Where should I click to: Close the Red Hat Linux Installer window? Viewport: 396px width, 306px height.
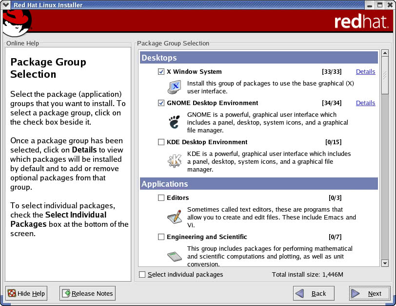pyautogui.click(x=390, y=5)
